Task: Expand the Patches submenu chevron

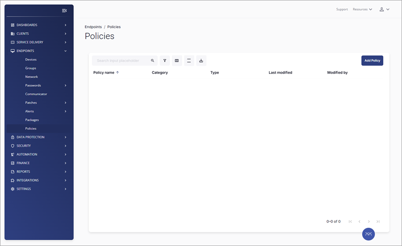Action: (x=65, y=103)
